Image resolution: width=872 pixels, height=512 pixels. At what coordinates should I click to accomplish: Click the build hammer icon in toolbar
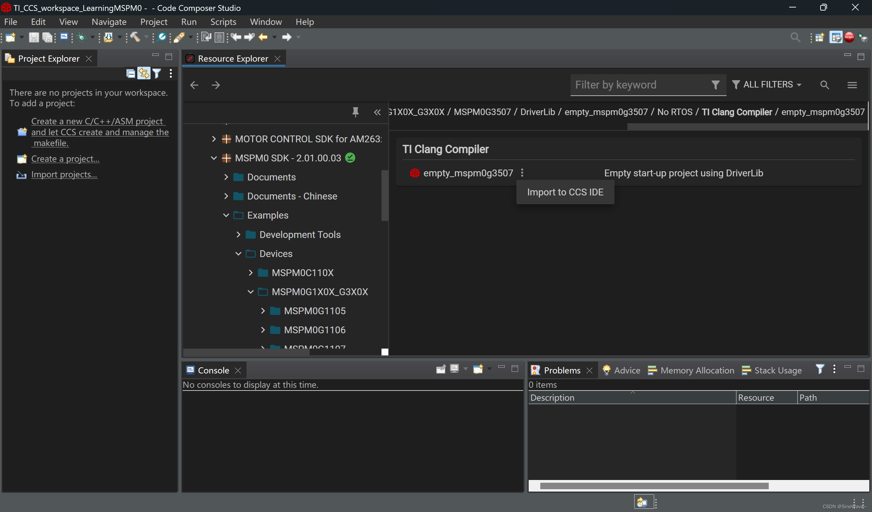tap(135, 37)
